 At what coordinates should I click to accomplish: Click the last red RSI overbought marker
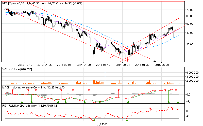click(x=173, y=109)
